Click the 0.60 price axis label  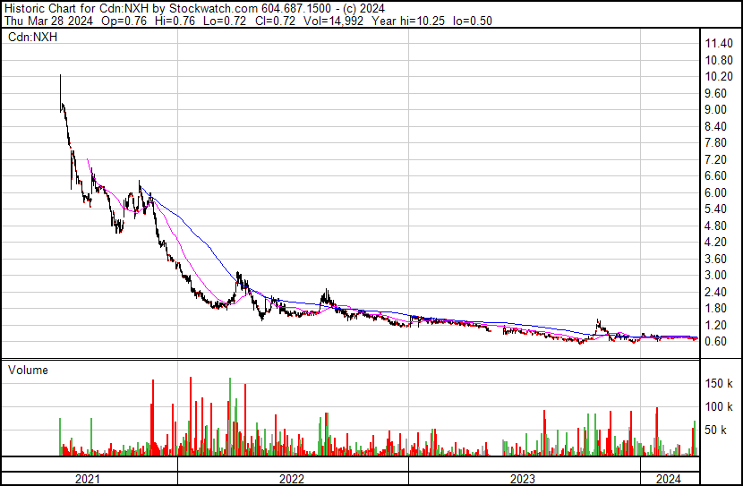(x=716, y=341)
